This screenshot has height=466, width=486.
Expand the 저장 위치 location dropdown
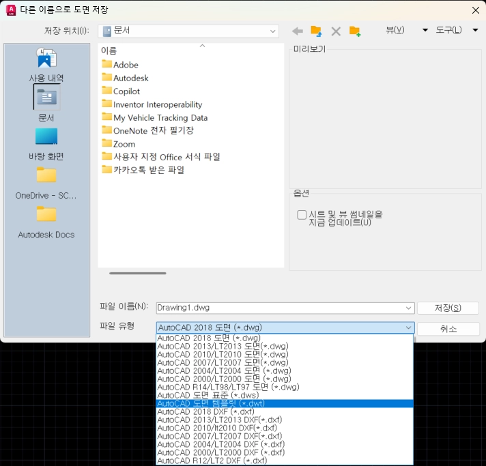click(273, 31)
